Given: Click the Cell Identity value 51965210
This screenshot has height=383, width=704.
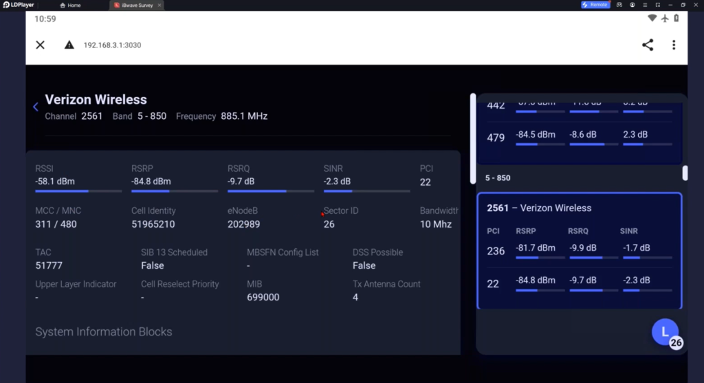Looking at the screenshot, I should [x=153, y=224].
